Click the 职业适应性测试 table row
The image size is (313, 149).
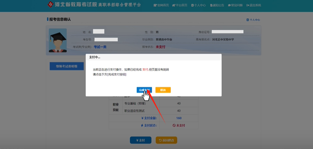pyautogui.click(x=153, y=111)
